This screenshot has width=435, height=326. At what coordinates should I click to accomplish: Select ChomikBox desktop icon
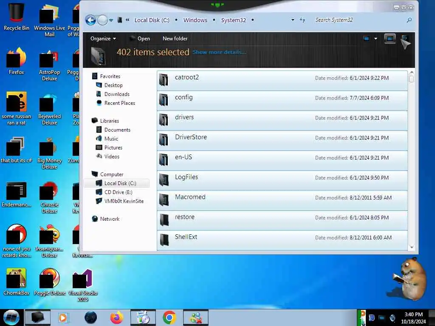pos(17,282)
